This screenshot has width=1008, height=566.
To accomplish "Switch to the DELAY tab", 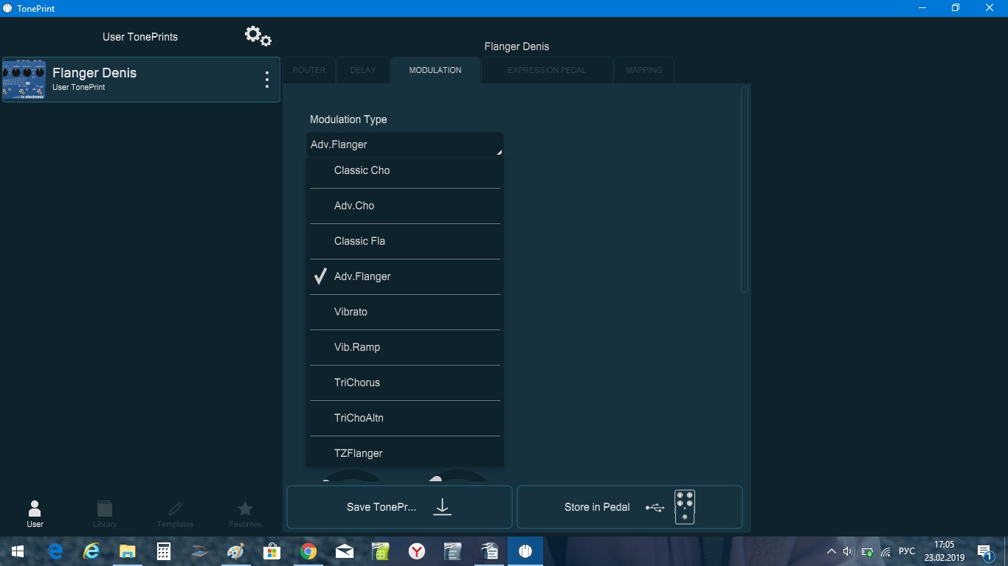I will [363, 70].
